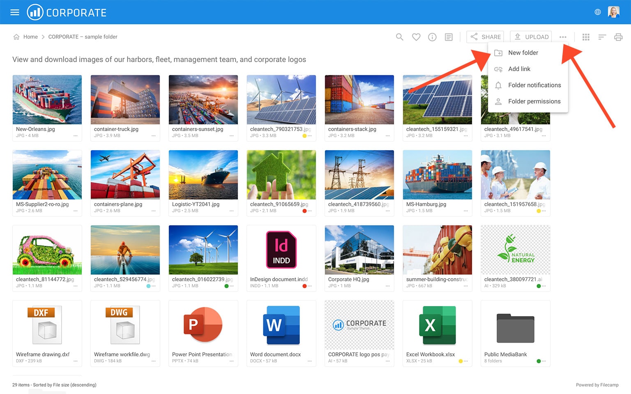This screenshot has height=394, width=631.
Task: Click red status dot on InDesign document.indd
Action: [304, 286]
